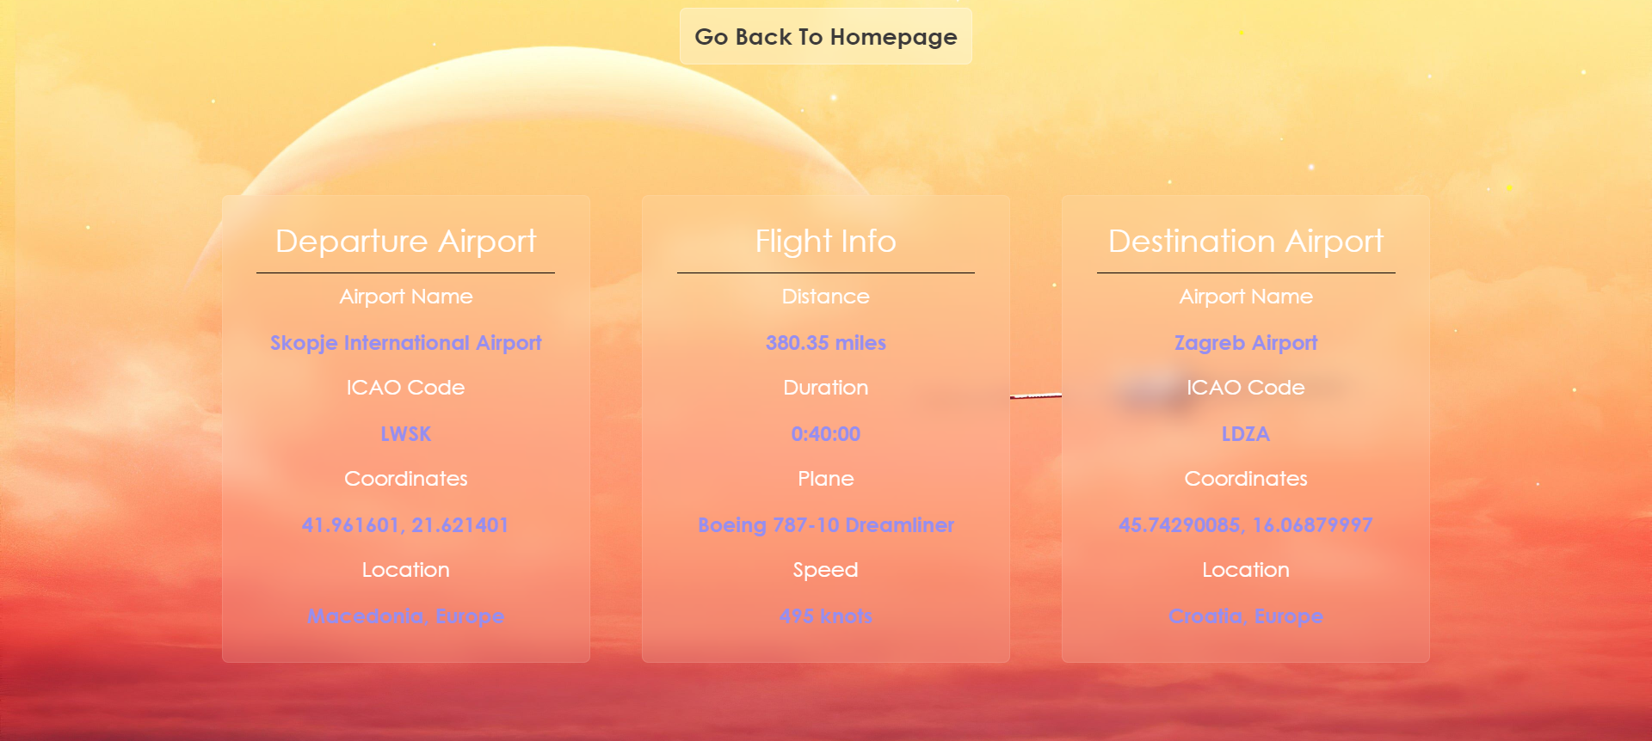Click the Boeing 787-10 Dreamliner plane name

tap(825, 525)
